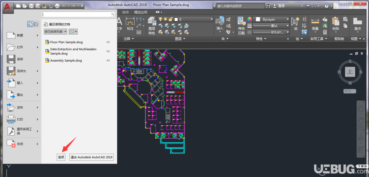Click the 组 group tool icon
Image resolution: width=369 pixels, height=177 pixels.
click(x=296, y=24)
